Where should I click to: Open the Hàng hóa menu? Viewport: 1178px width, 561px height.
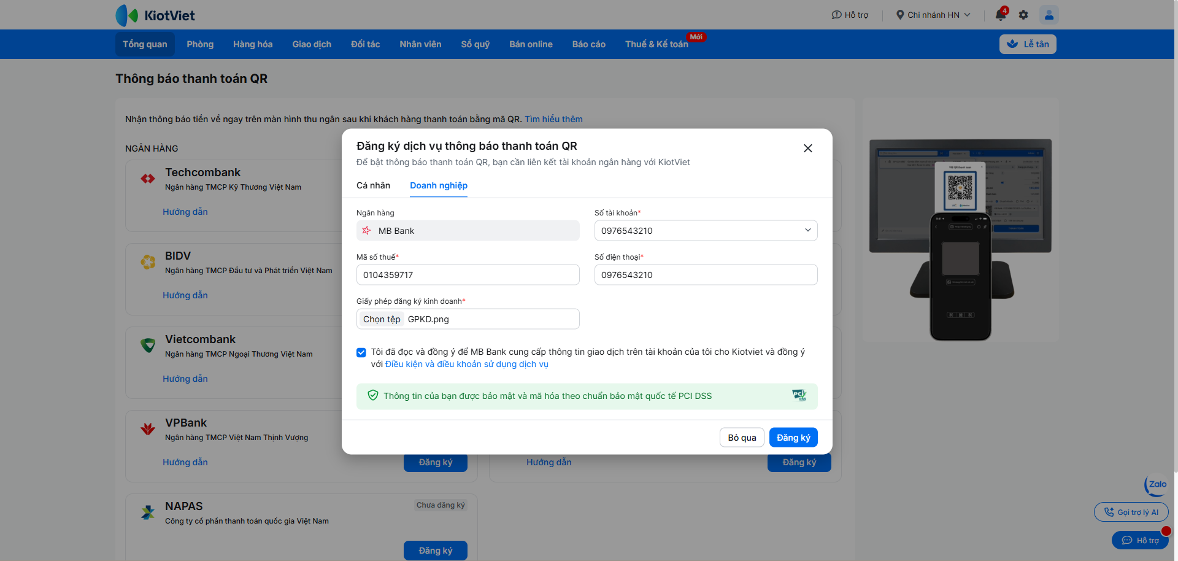pyautogui.click(x=253, y=44)
